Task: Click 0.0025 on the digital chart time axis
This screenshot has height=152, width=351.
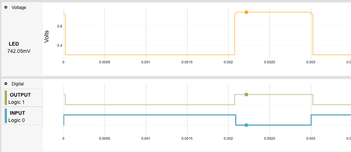Action: coord(269,138)
